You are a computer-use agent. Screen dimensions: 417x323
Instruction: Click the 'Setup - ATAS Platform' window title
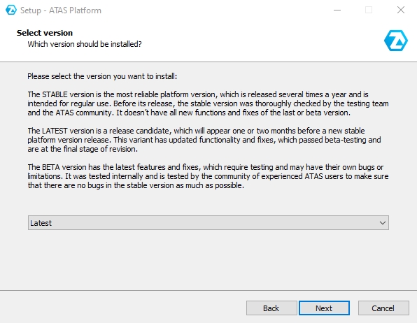[61, 10]
